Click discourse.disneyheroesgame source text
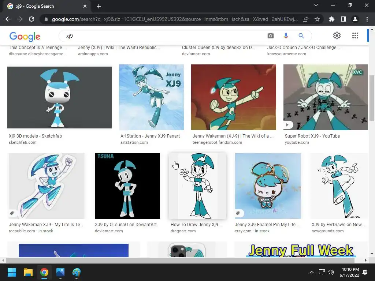375x281 pixels. coord(38,54)
